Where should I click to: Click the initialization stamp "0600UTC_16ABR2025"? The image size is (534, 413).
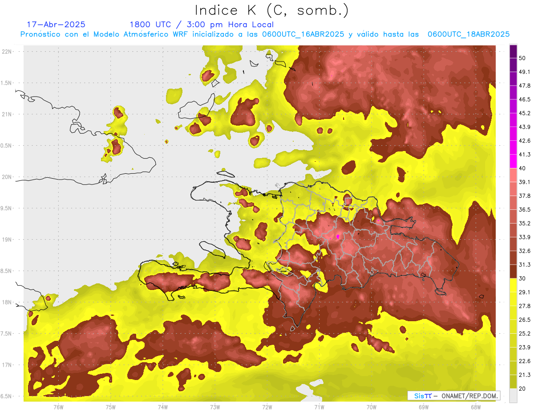(x=303, y=34)
